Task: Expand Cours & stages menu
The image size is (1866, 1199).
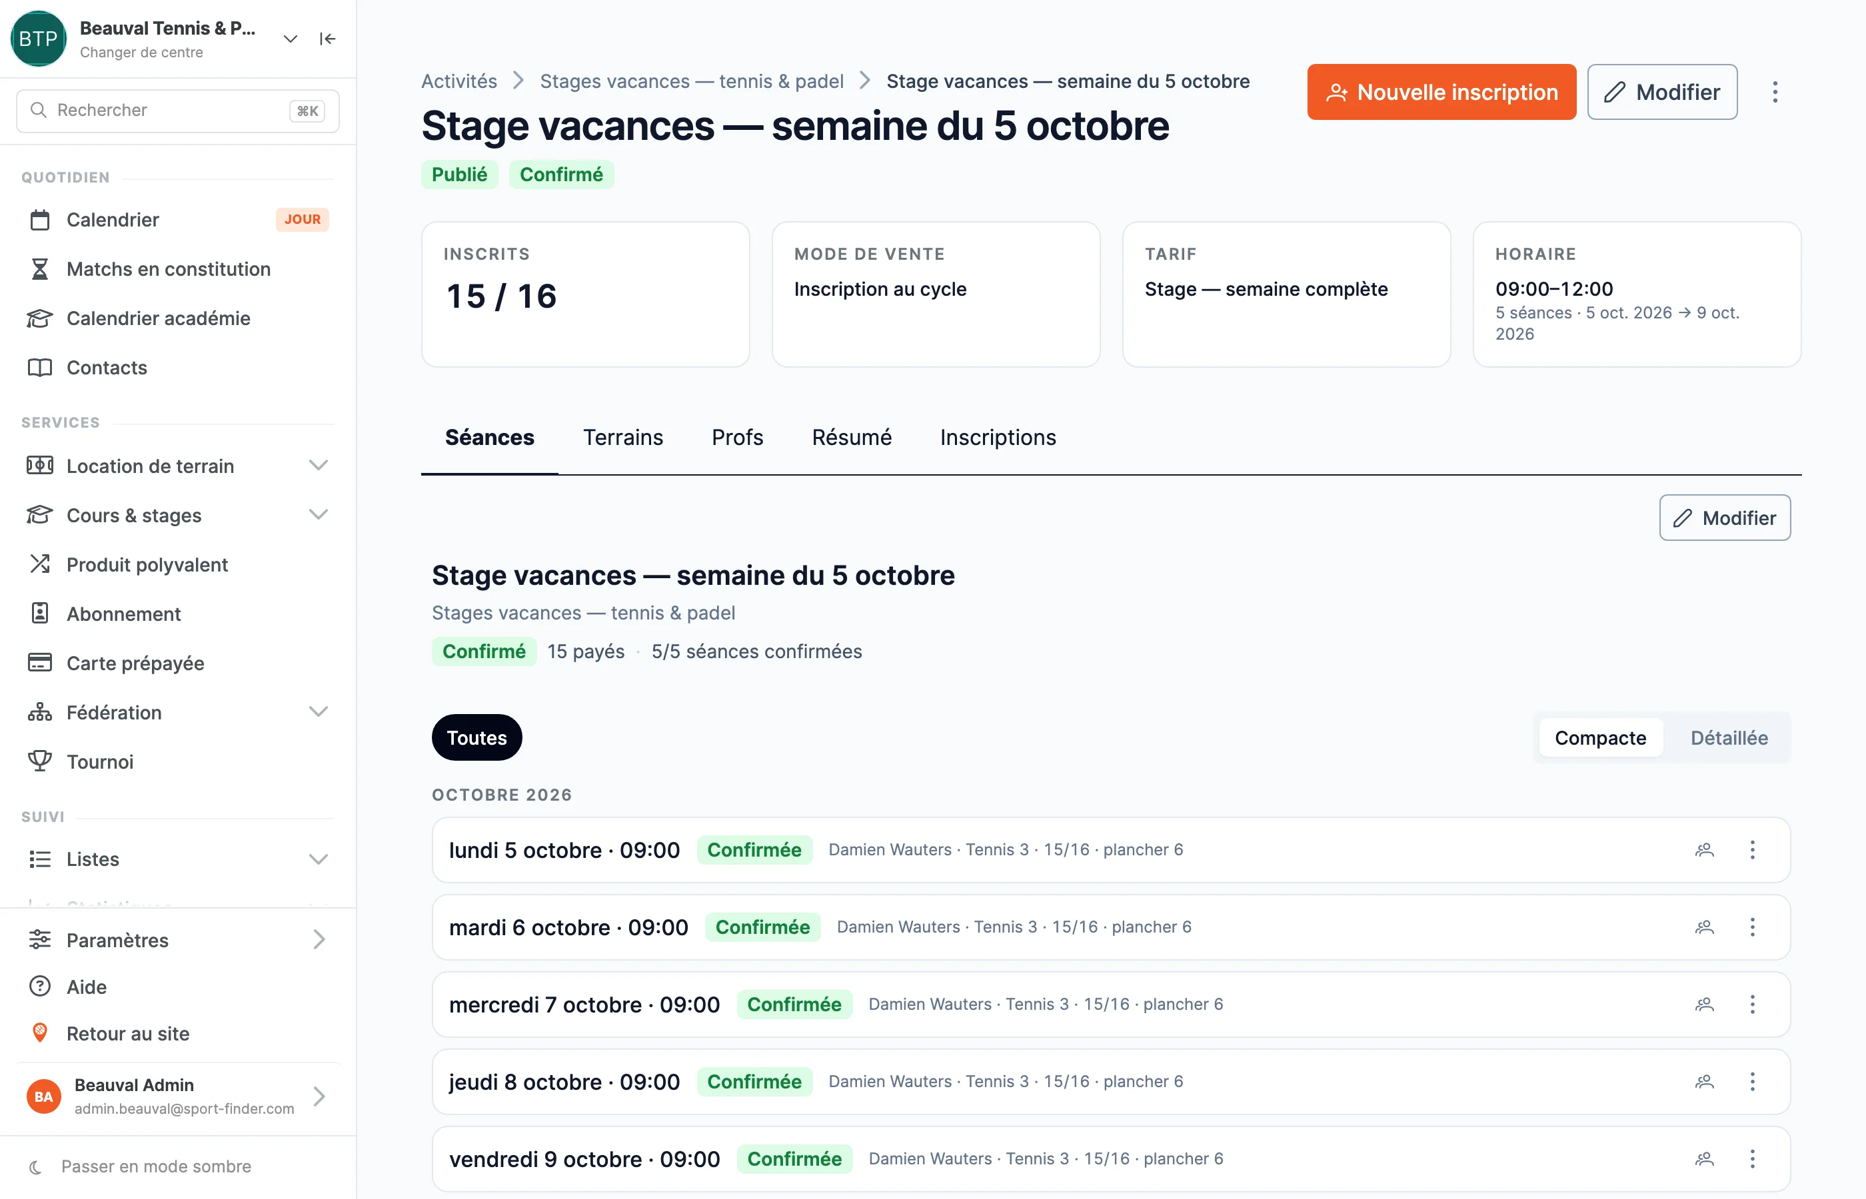Action: 179,515
